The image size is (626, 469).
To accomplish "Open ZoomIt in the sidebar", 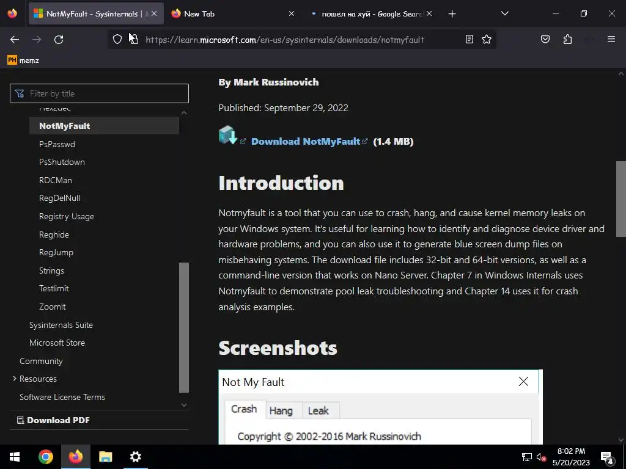I will (53, 307).
